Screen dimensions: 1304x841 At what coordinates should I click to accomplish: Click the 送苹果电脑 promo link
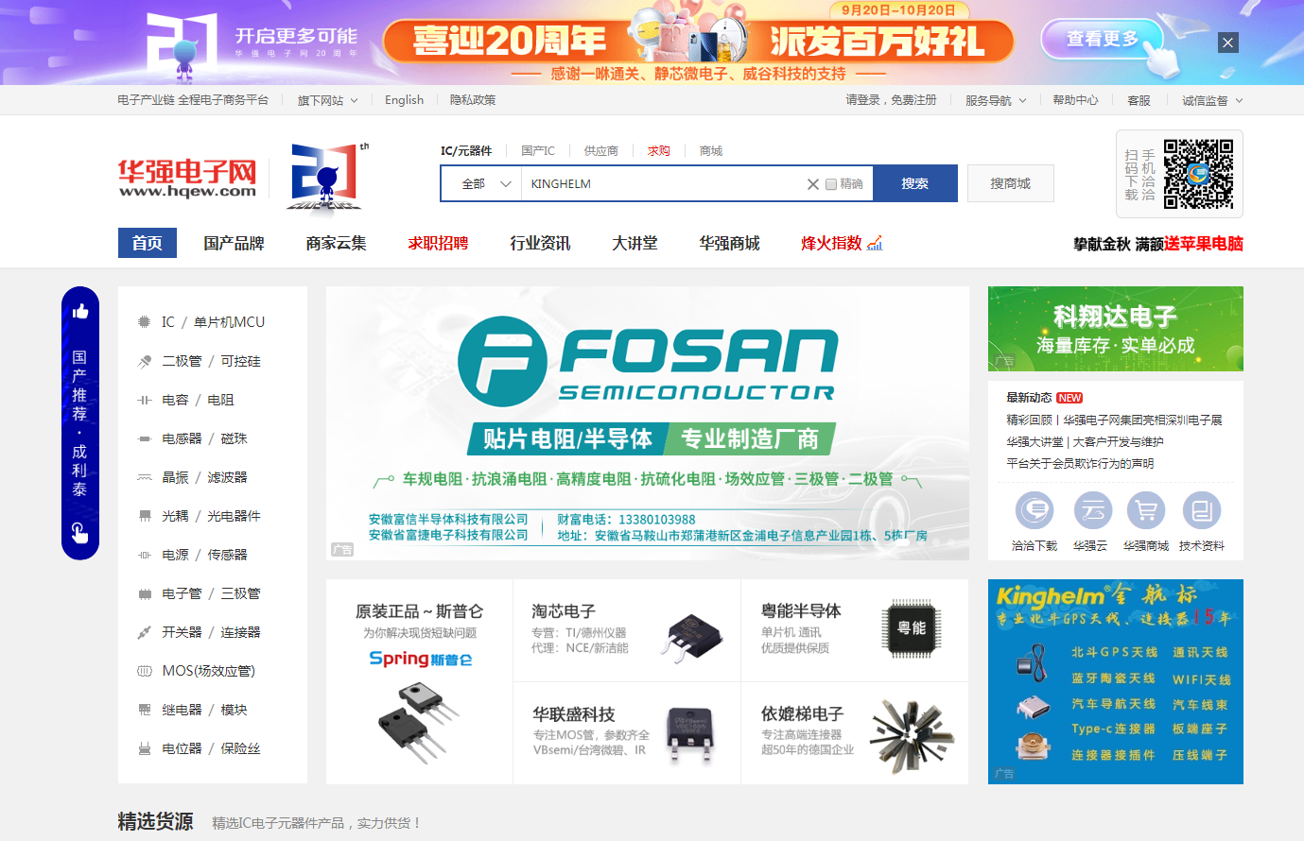[x=1204, y=244]
